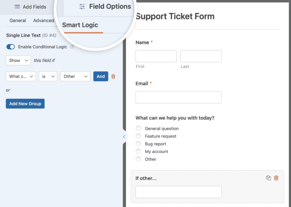
Task: Toggle Enable Conditional Logic switch
Action: (x=11, y=47)
